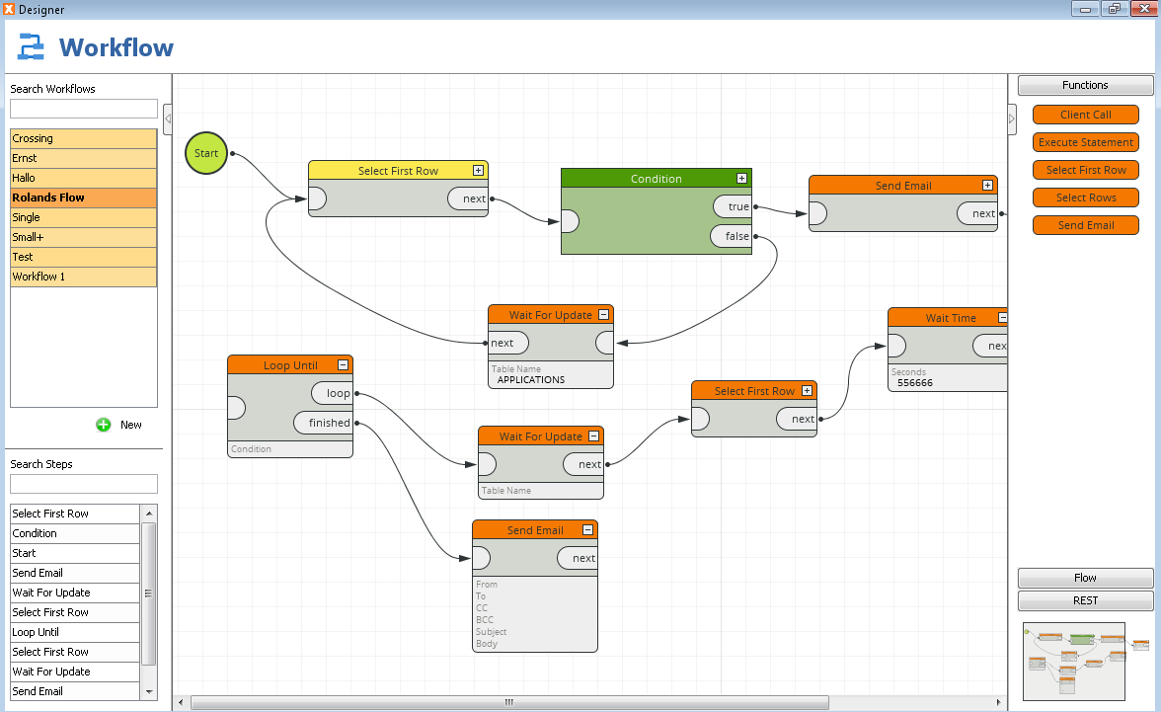Click the APPLICATIONS table name value
Image resolution: width=1161 pixels, height=712 pixels.
pos(531,380)
